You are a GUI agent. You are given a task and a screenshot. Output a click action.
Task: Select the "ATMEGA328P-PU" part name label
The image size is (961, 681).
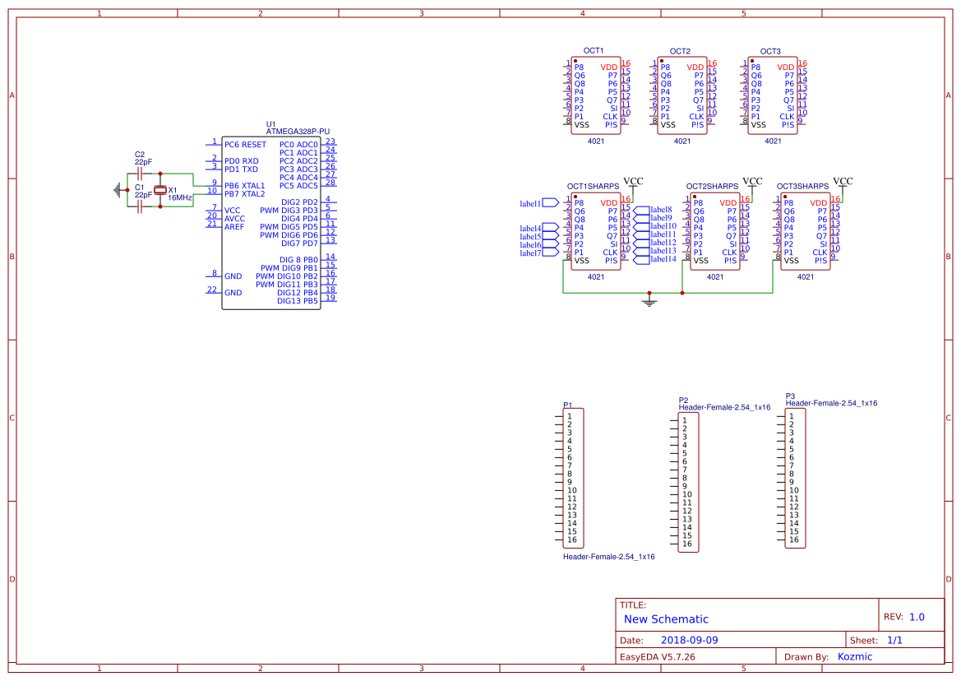tap(298, 131)
